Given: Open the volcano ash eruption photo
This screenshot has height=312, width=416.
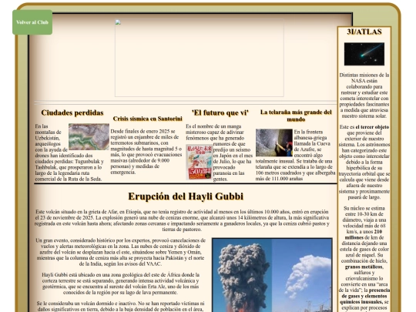Looking at the screenshot, I should point(272,275).
